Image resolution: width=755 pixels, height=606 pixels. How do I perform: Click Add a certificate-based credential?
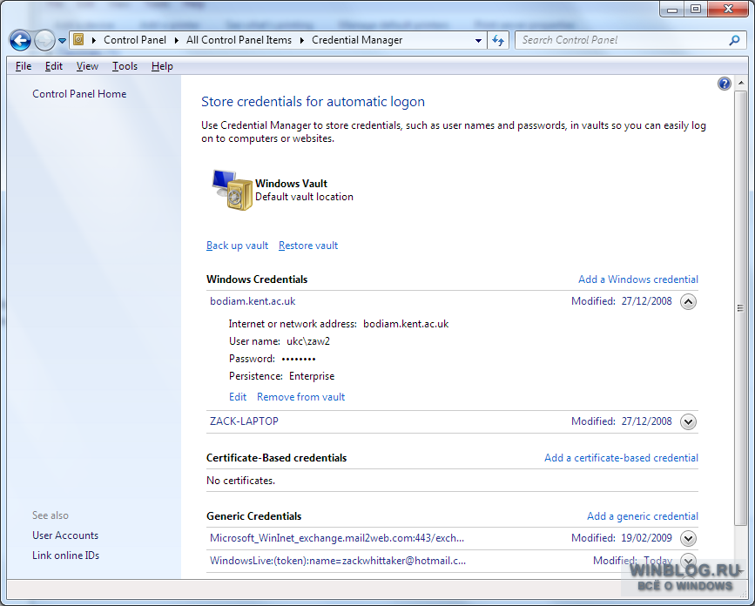(621, 458)
